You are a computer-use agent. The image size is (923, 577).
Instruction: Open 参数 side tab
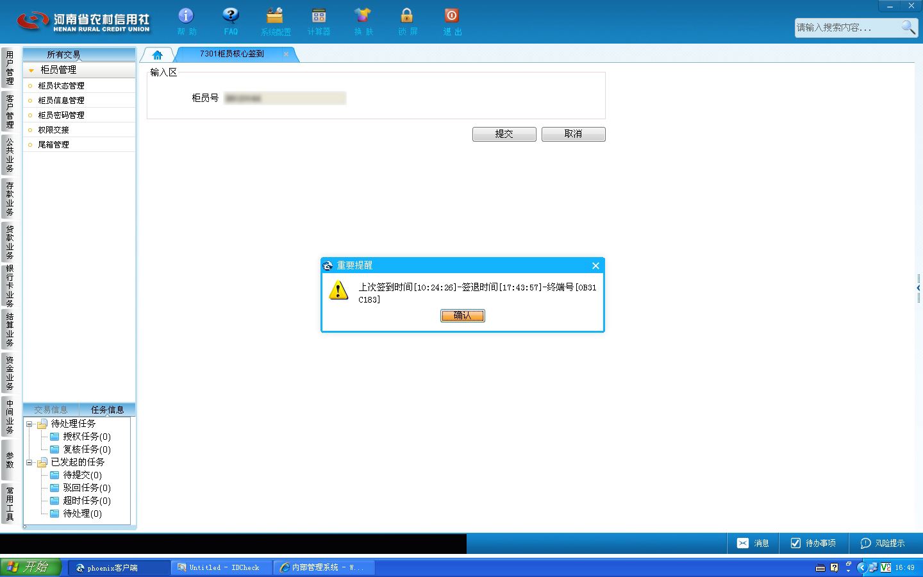10,460
